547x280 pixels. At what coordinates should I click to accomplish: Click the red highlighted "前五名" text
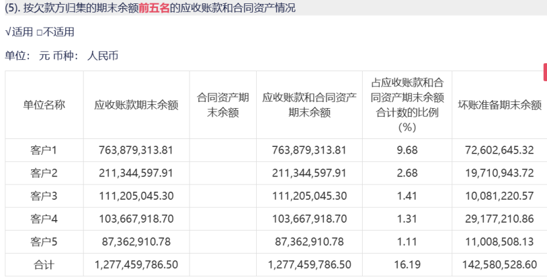click(x=154, y=9)
